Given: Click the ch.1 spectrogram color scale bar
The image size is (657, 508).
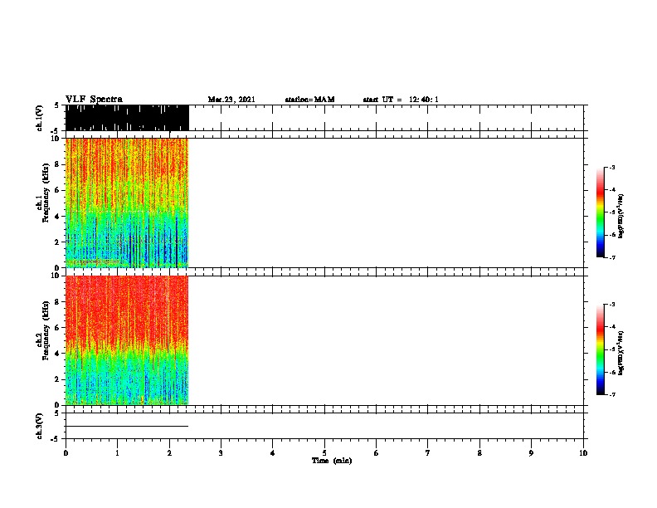Looking at the screenshot, I should (600, 212).
